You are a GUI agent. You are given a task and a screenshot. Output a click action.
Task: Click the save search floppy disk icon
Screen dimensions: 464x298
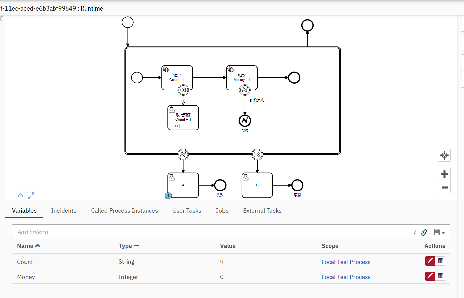(436, 232)
